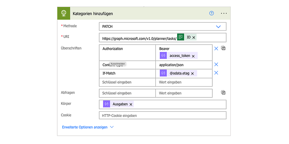This screenshot has width=289, height=144.
Task: Click empty header Wert eingeben field
Action: (x=184, y=82)
